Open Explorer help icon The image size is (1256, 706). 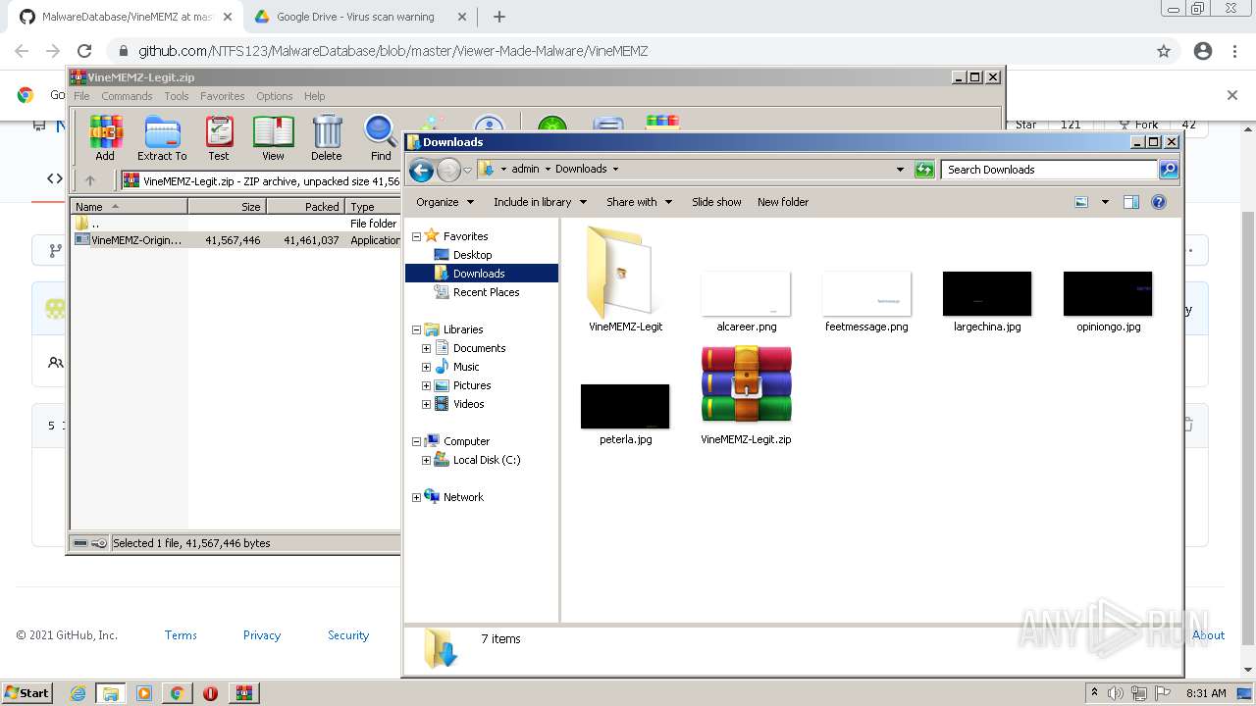click(x=1159, y=202)
